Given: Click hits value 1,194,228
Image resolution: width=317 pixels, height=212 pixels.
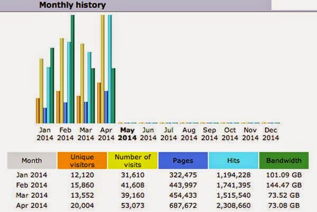Looking at the screenshot, I should point(234,175).
